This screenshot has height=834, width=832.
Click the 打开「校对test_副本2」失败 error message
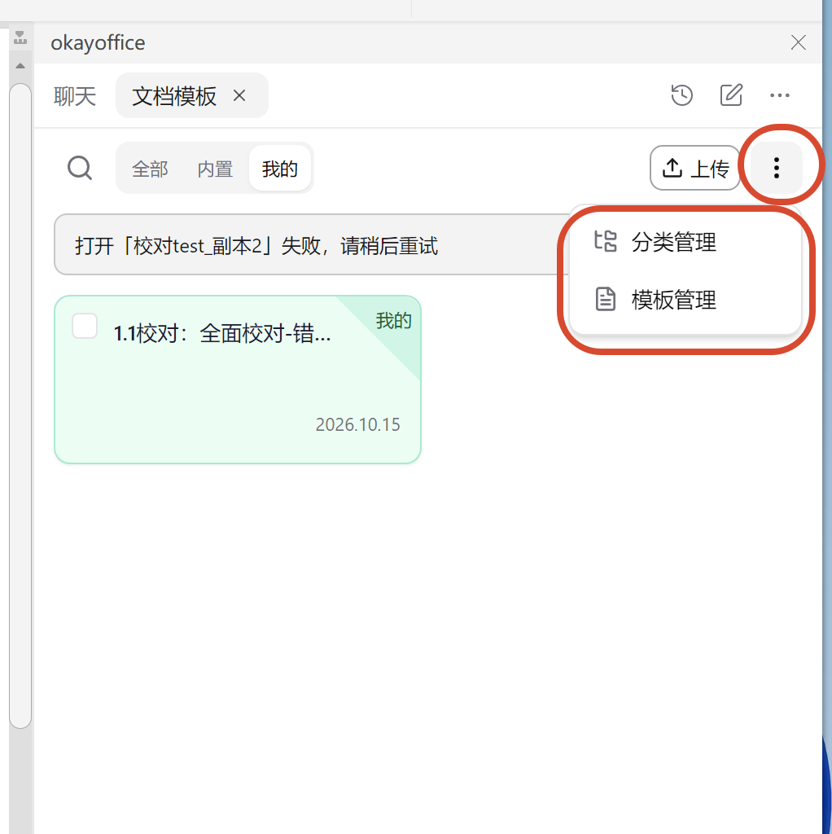coord(256,246)
